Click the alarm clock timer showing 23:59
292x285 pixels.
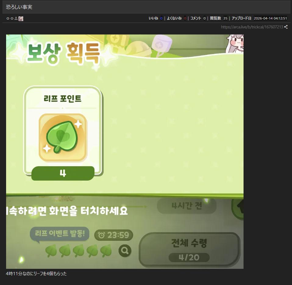tap(114, 235)
